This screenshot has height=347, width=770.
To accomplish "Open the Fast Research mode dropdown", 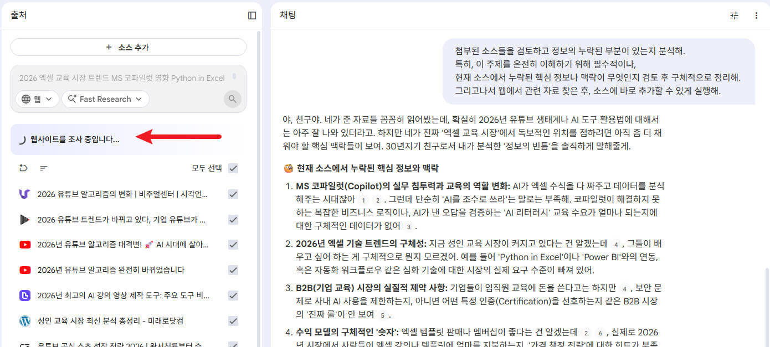I will tap(105, 99).
